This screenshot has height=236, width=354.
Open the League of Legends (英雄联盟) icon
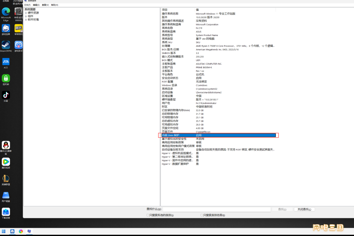tap(6, 180)
